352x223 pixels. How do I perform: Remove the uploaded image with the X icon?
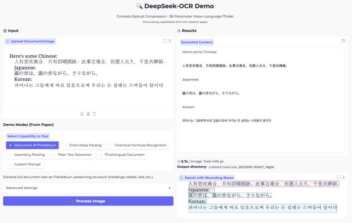tap(170, 41)
